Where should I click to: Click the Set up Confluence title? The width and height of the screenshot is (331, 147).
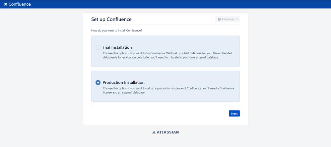111,20
